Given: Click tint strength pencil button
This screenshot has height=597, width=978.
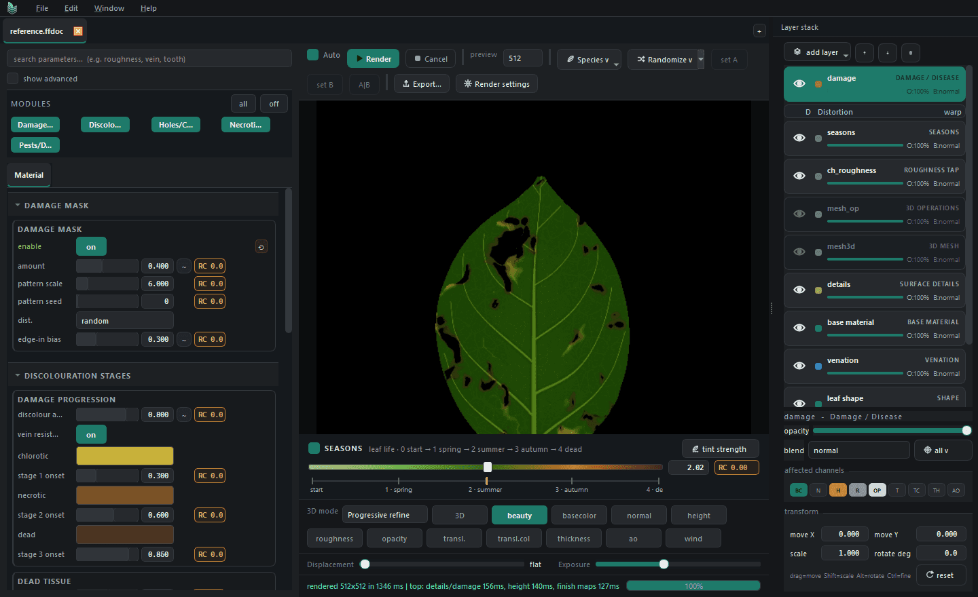Looking at the screenshot, I should pyautogui.click(x=720, y=449).
